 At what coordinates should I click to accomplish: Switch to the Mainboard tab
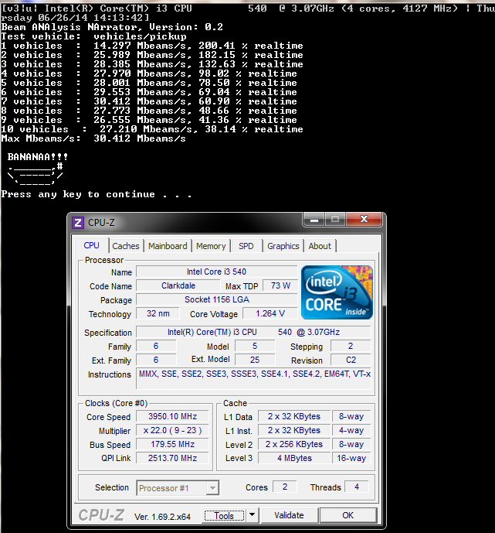(168, 246)
